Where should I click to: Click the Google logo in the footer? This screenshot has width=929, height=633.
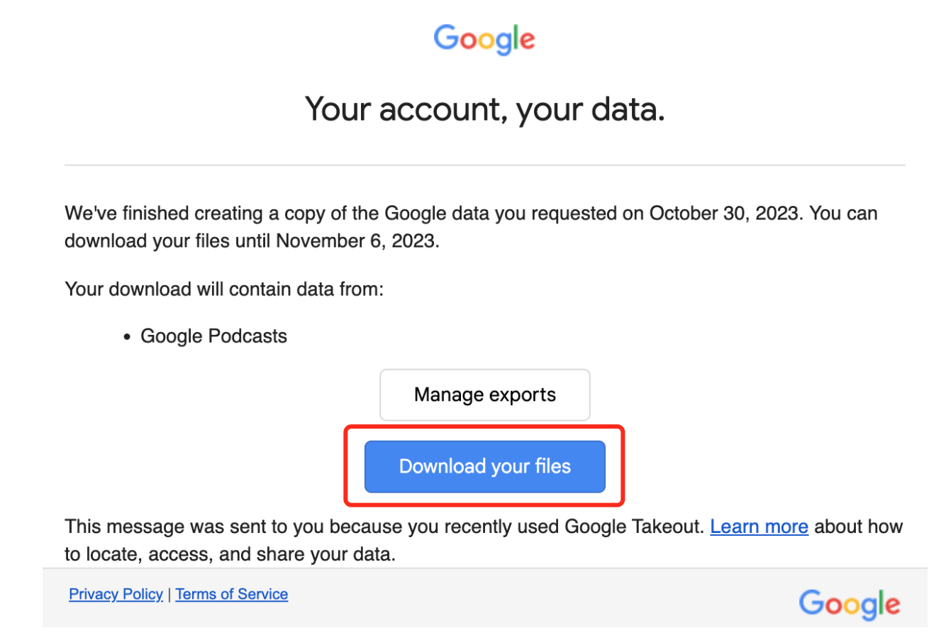coord(849,604)
